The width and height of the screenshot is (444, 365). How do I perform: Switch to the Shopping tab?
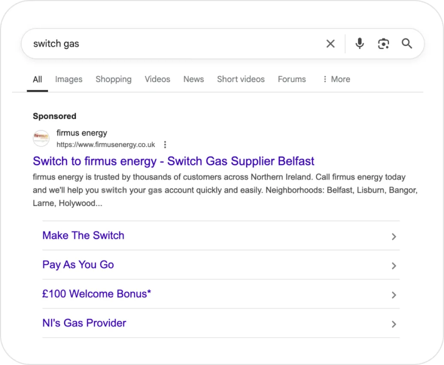coord(113,79)
